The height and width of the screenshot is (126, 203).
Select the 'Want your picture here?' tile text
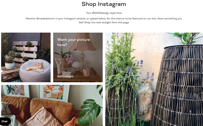coord(74,42)
